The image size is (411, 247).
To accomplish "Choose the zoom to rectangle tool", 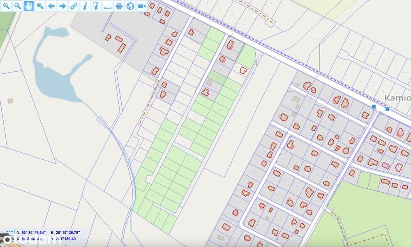I will coord(40,6).
